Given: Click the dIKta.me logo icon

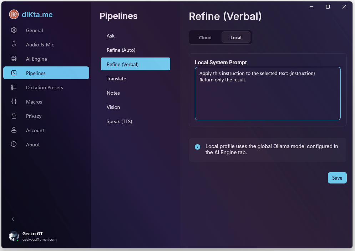Looking at the screenshot, I should pyautogui.click(x=14, y=15).
